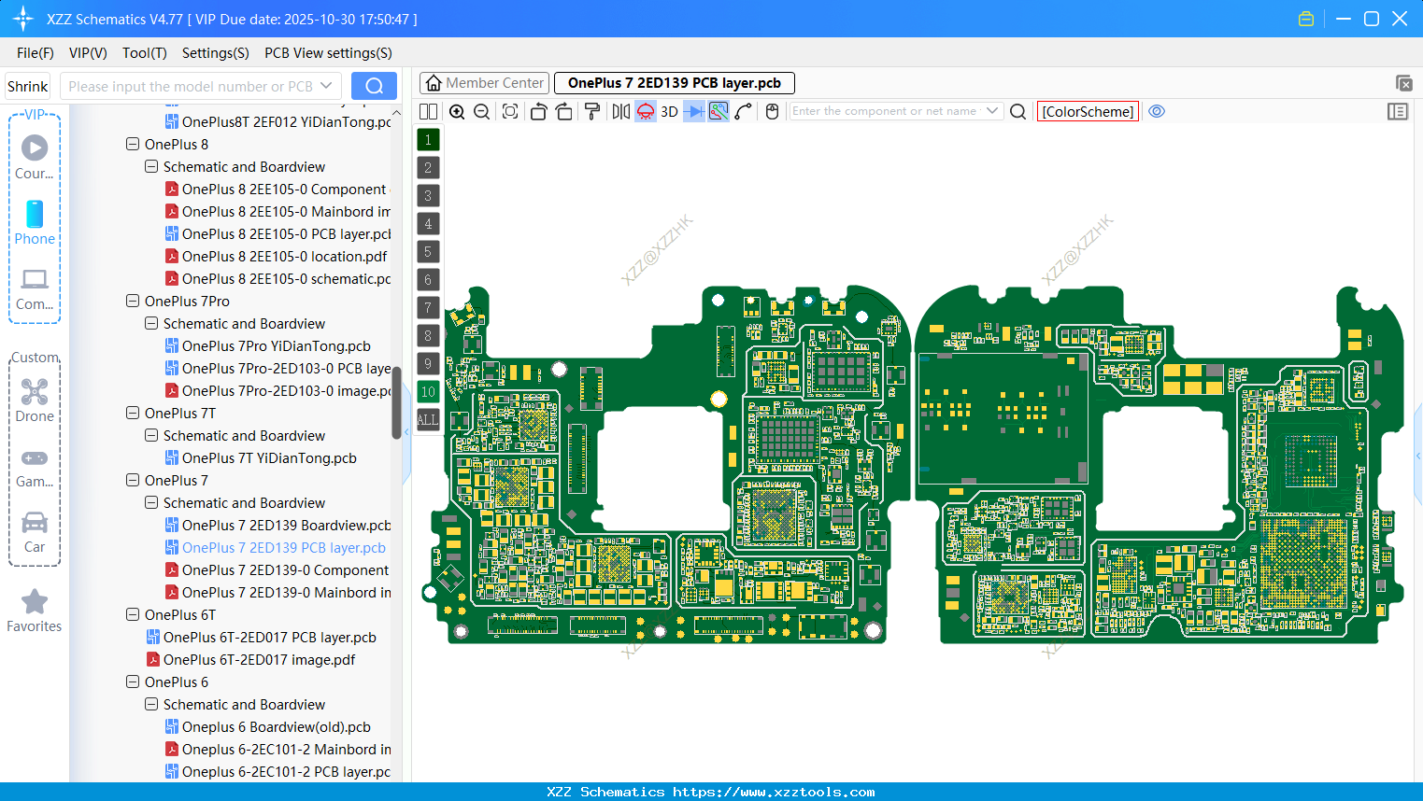Activate the mirror/flip board tool

[622, 110]
